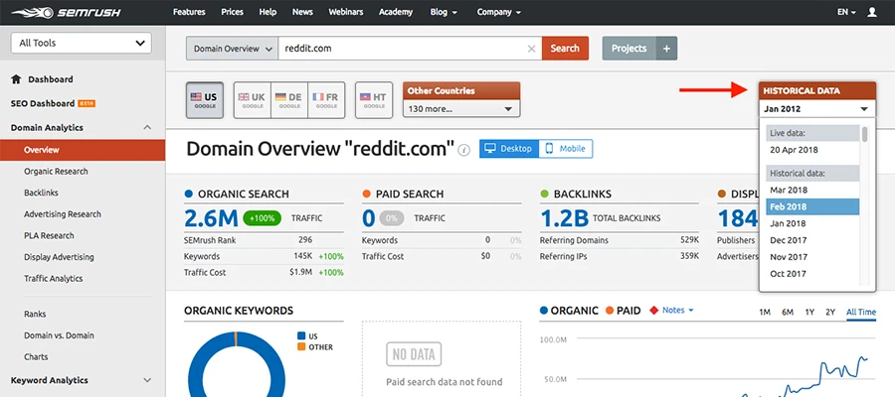The image size is (895, 397).
Task: Click the historical data list scrollbar
Action: [865, 135]
